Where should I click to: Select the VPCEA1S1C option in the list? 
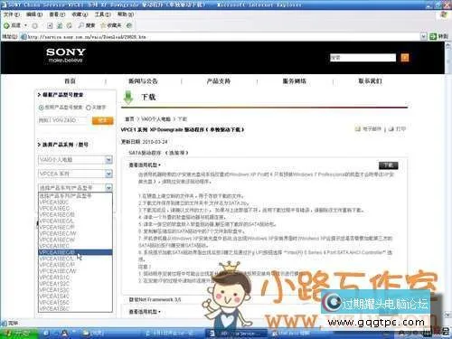coord(75,278)
